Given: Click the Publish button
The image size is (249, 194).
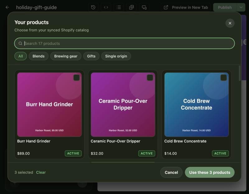Looking at the screenshot, I should 225,7.
